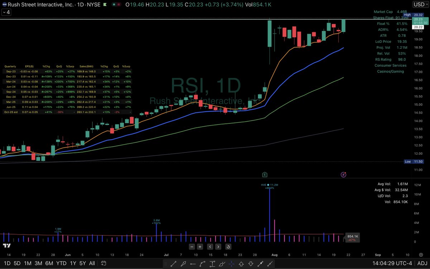Image resolution: width=430 pixels, height=269 pixels.
Task: Grab the drawing toolbar drag handle
Action: coord(166,264)
